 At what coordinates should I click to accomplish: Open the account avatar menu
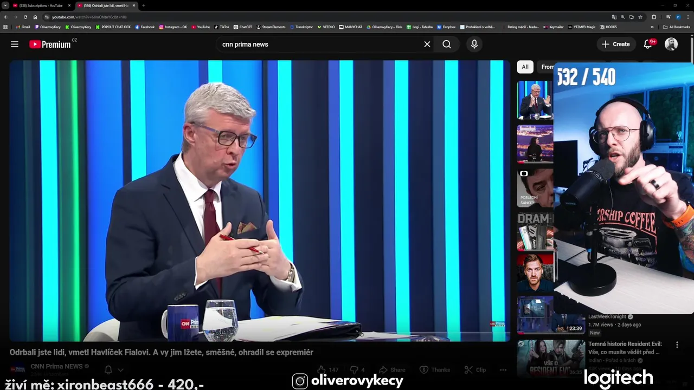(671, 44)
